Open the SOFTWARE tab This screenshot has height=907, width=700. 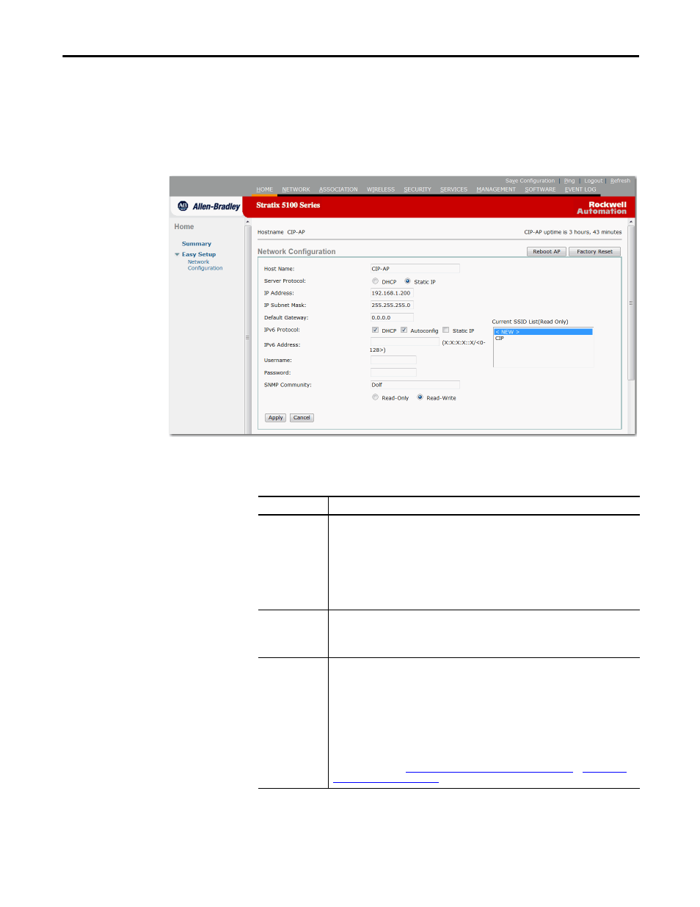pyautogui.click(x=540, y=189)
